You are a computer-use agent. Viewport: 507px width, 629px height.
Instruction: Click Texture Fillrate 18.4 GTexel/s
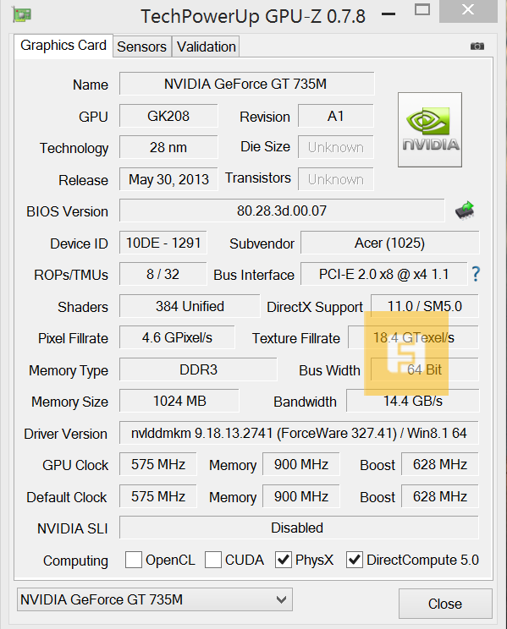pos(413,337)
